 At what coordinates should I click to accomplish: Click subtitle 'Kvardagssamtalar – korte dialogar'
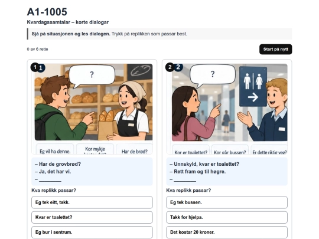tap(68, 22)
